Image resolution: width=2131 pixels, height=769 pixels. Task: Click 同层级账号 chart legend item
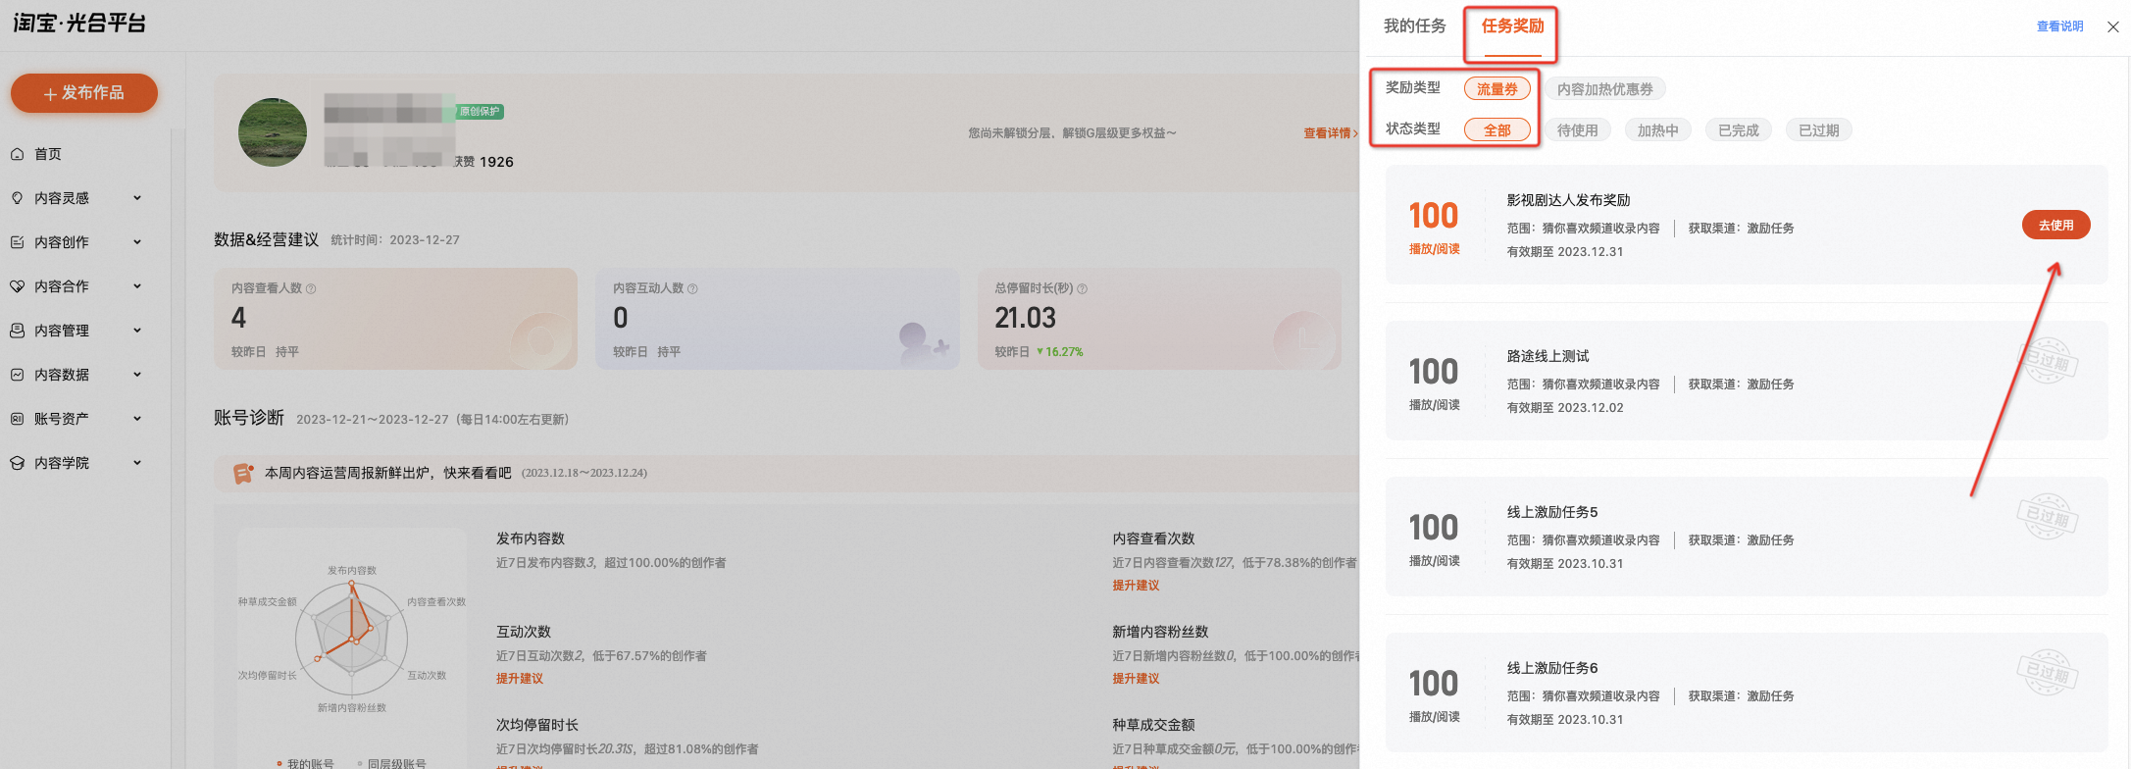coord(391,763)
